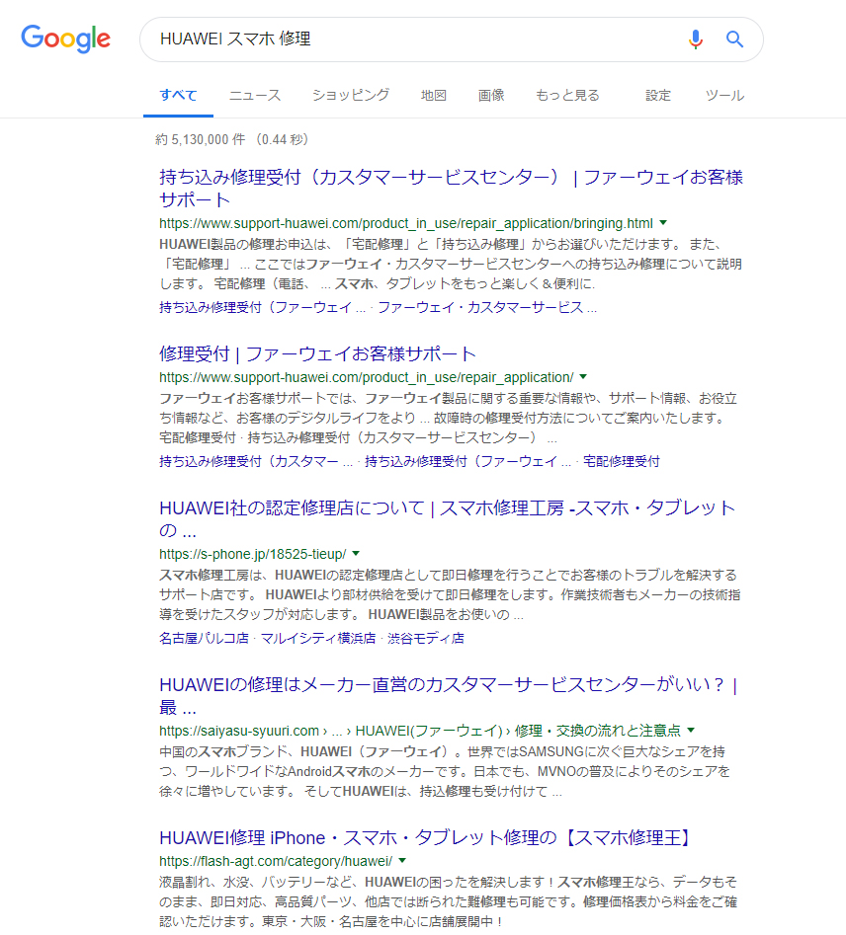Click snippet starting 中国のスマホブランド、HUAWEI

[445, 772]
